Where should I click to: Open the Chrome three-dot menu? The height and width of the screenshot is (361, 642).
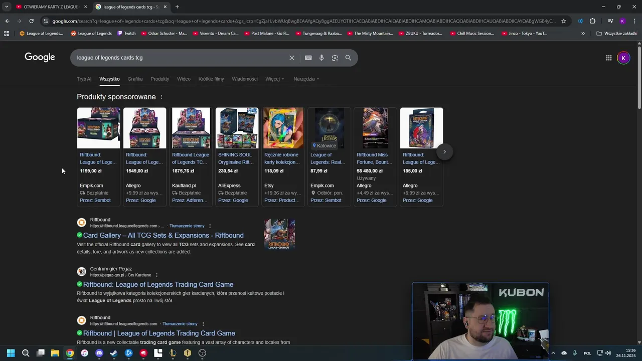pos(634,21)
